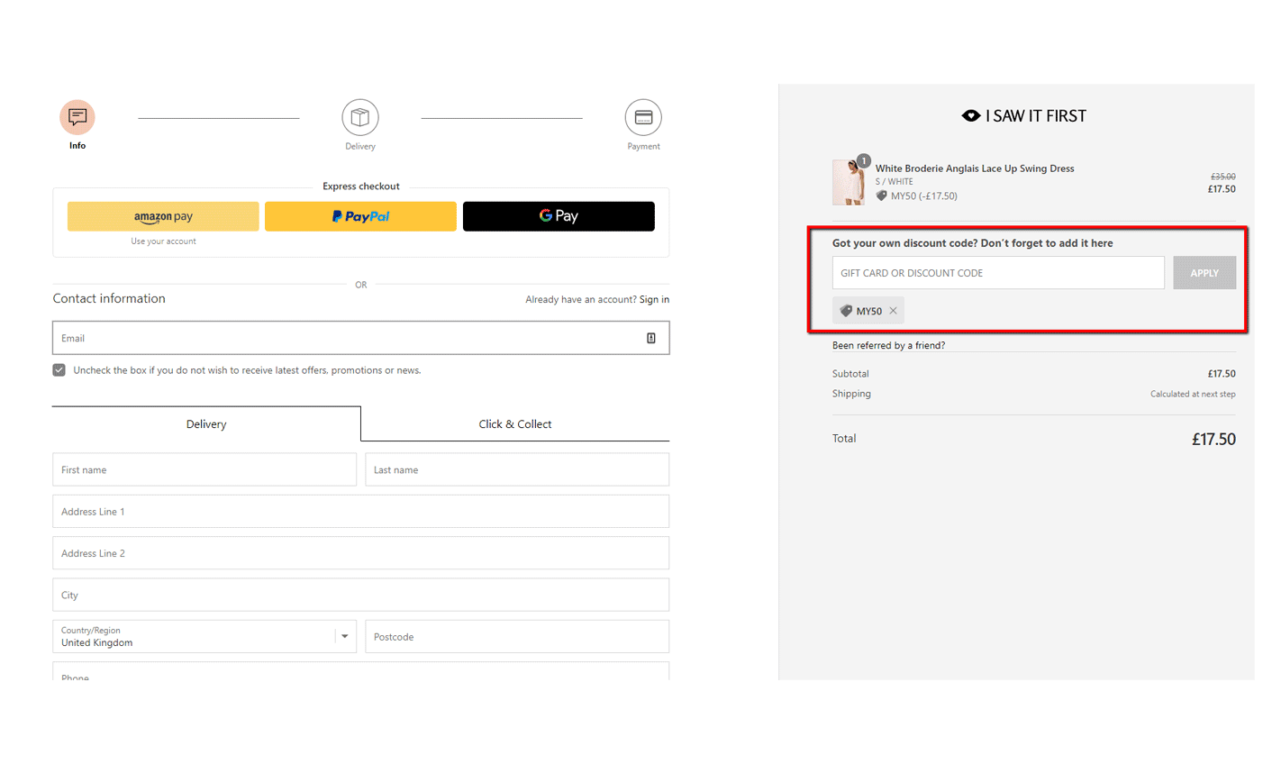Click the City field

coord(361,595)
